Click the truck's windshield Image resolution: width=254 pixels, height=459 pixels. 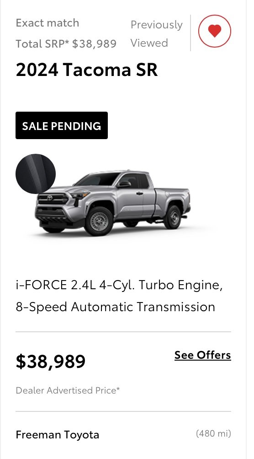click(97, 179)
